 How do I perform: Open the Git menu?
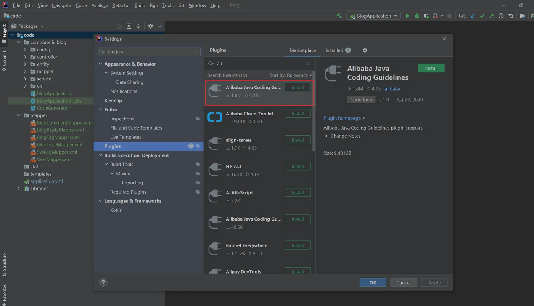(x=181, y=5)
